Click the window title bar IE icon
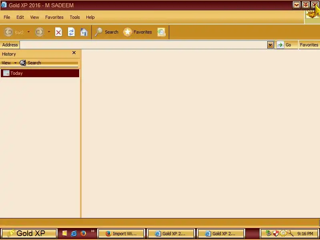 (4, 5)
